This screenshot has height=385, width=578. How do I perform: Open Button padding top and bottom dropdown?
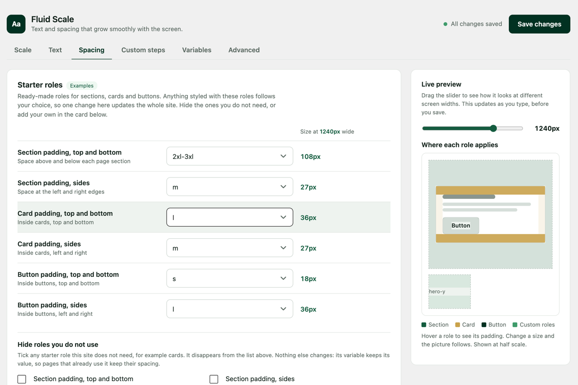click(230, 279)
